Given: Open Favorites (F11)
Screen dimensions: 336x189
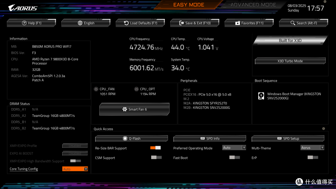Looking at the screenshot, I should tap(249, 23).
